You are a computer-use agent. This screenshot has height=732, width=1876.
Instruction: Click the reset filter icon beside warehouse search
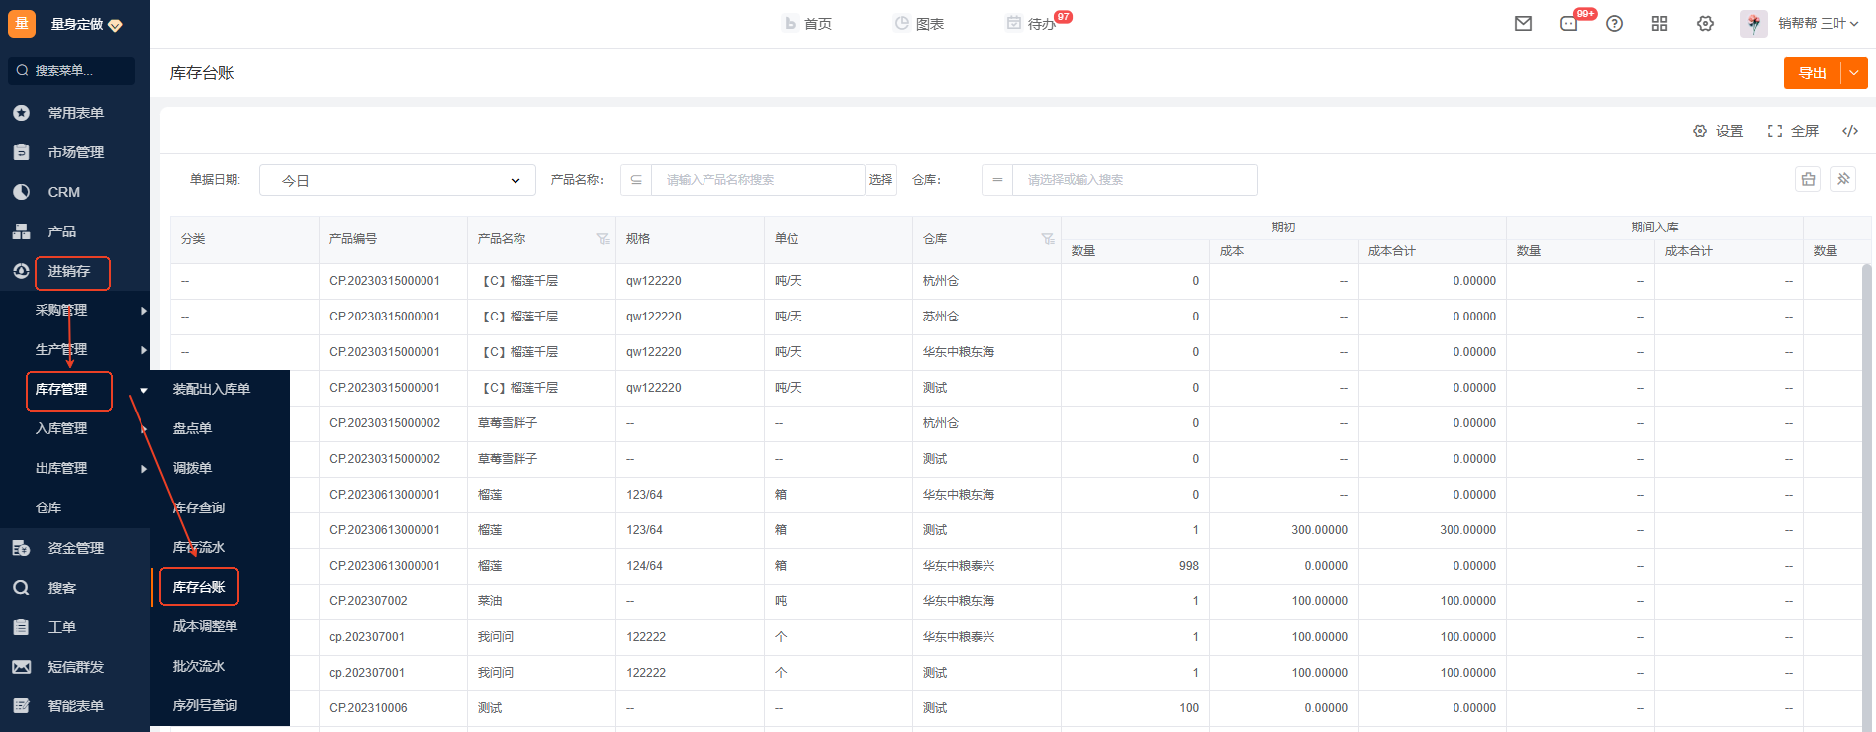(1808, 179)
